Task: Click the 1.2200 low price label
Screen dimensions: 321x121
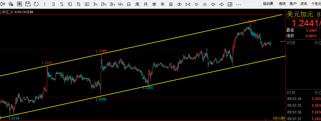Action: 101,99
